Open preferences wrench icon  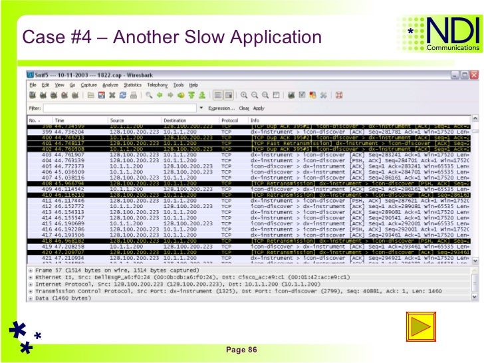coord(324,95)
